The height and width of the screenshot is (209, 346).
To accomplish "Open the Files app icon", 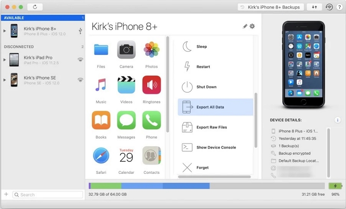I will coord(101,50).
